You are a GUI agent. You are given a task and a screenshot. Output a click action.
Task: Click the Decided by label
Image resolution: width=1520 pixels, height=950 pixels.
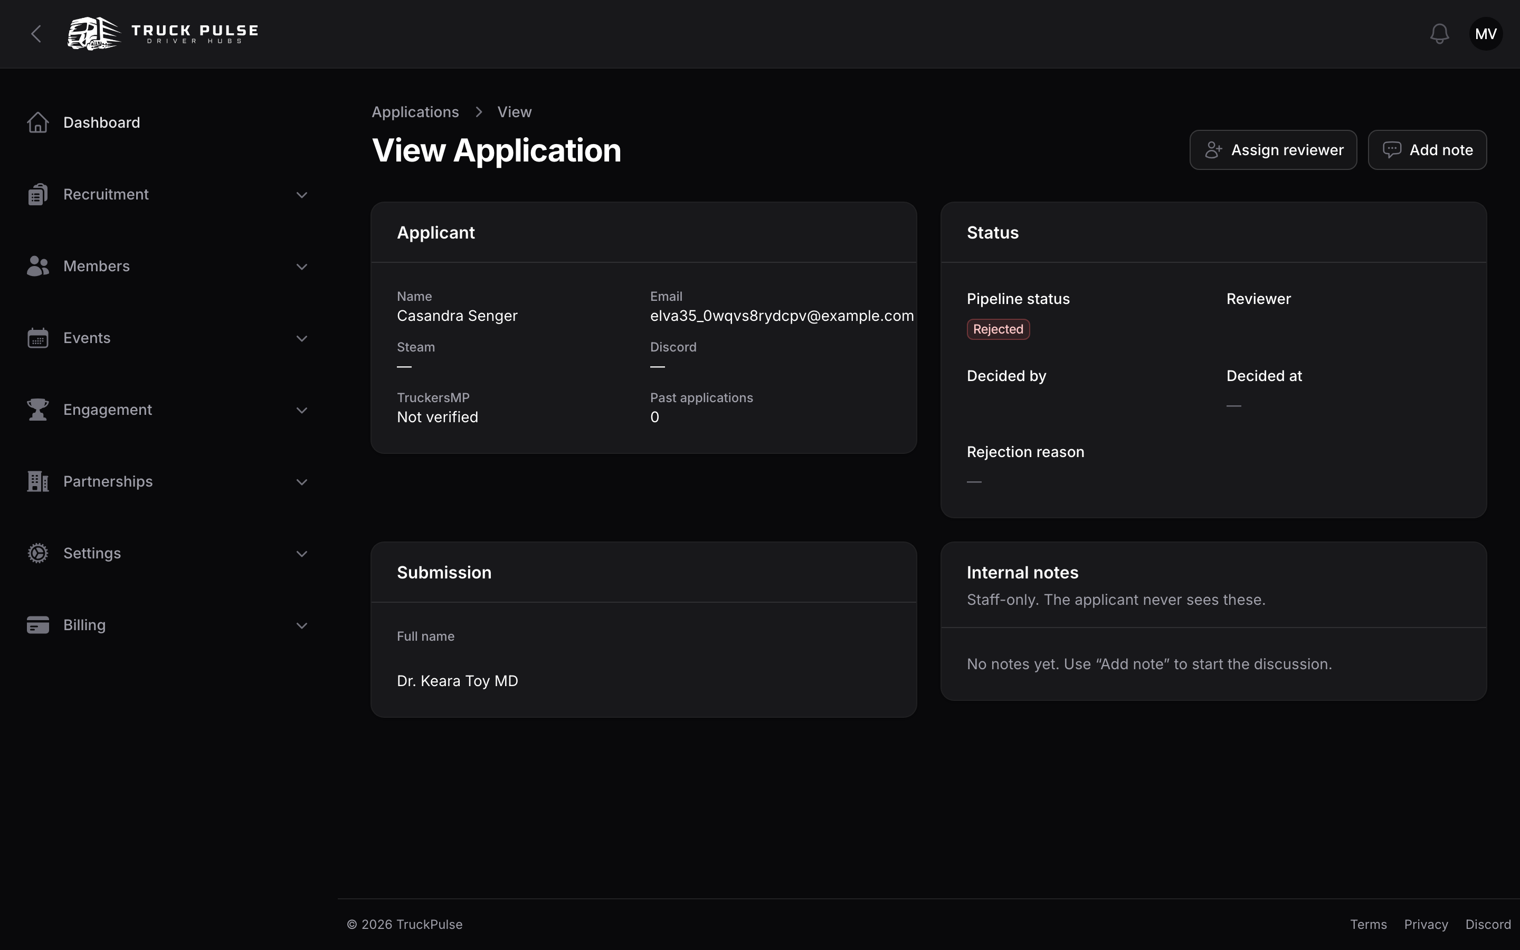point(1006,376)
